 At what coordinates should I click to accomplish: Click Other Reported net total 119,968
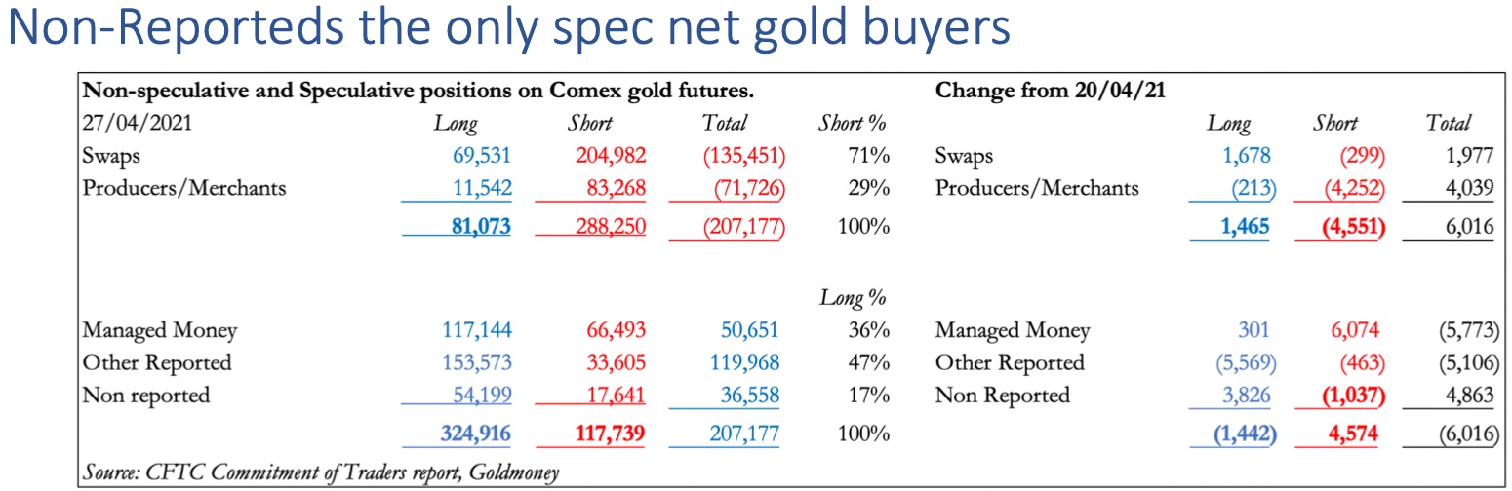coord(742,363)
